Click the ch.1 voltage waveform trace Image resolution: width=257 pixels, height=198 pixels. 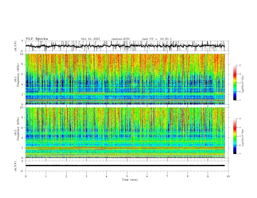coord(125,46)
